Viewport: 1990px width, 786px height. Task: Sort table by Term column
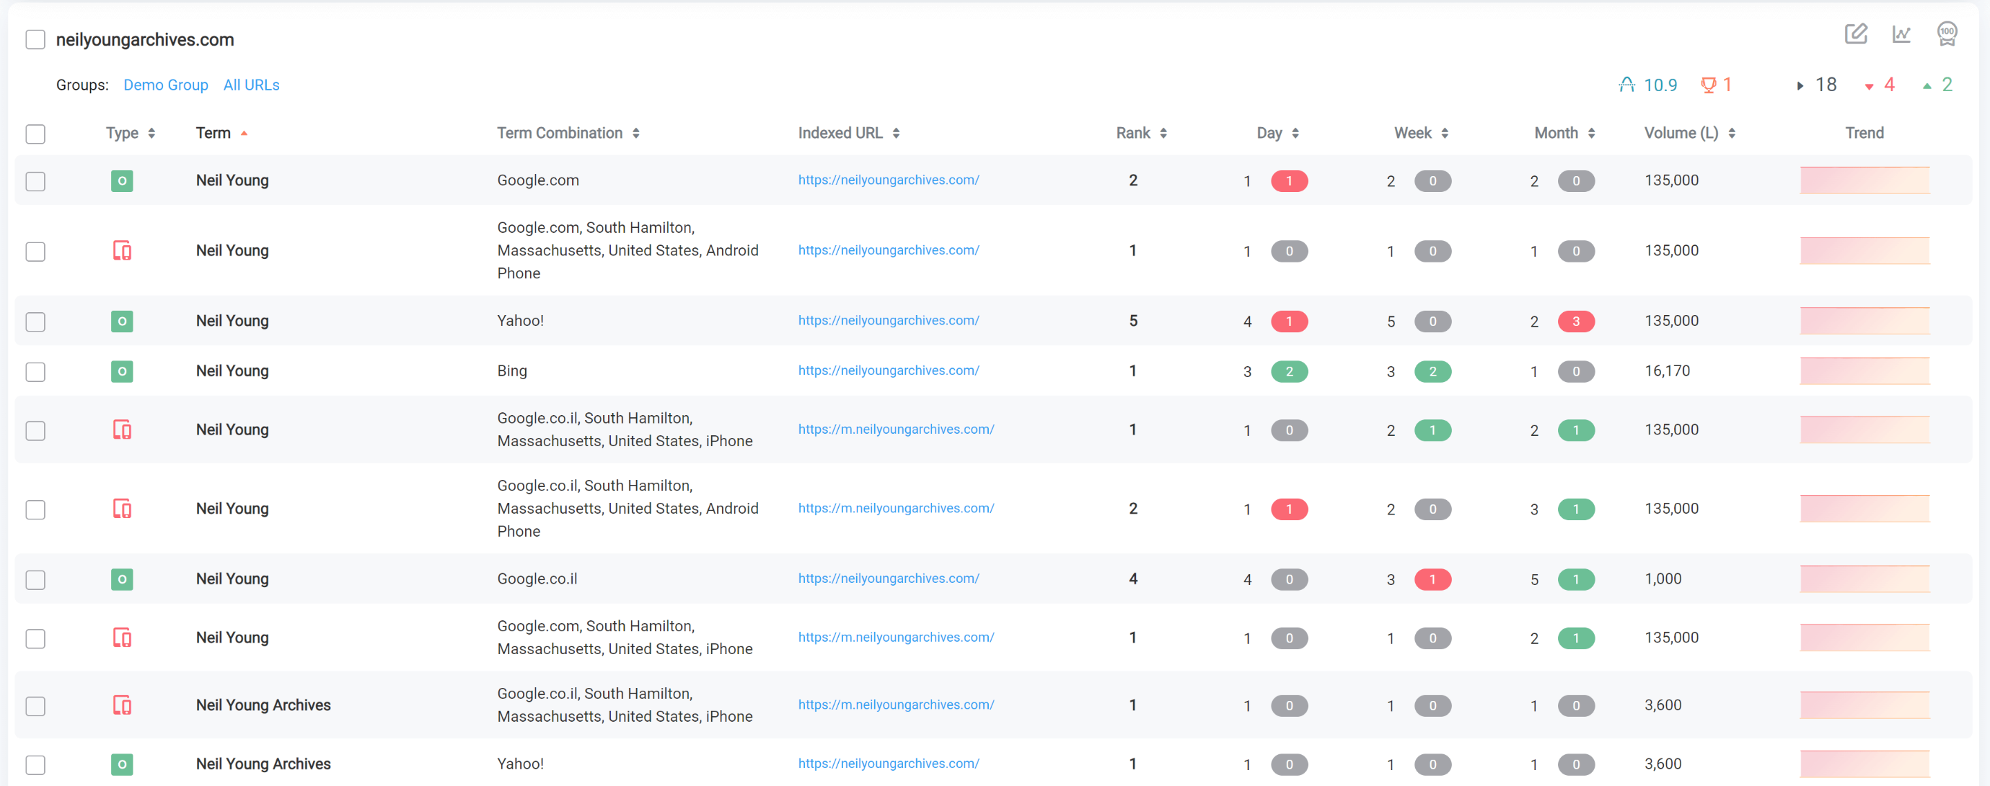point(222,133)
